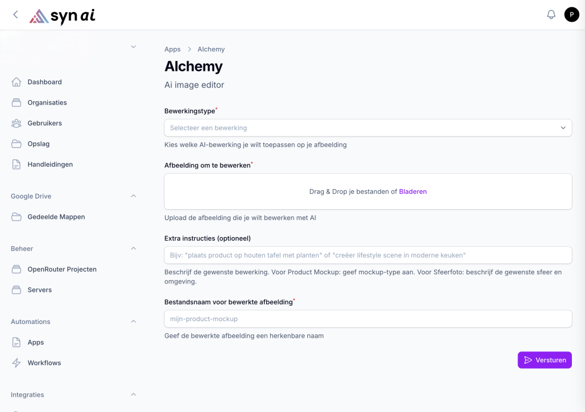Image resolution: width=585 pixels, height=412 pixels.
Task: Click the back arrow in header
Action: coord(15,15)
